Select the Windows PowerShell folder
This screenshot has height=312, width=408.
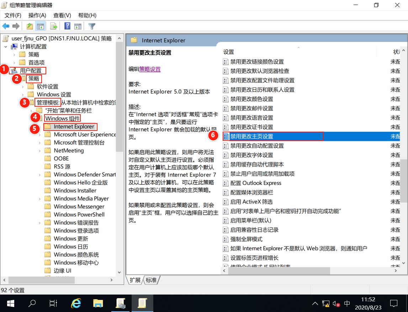(79, 215)
